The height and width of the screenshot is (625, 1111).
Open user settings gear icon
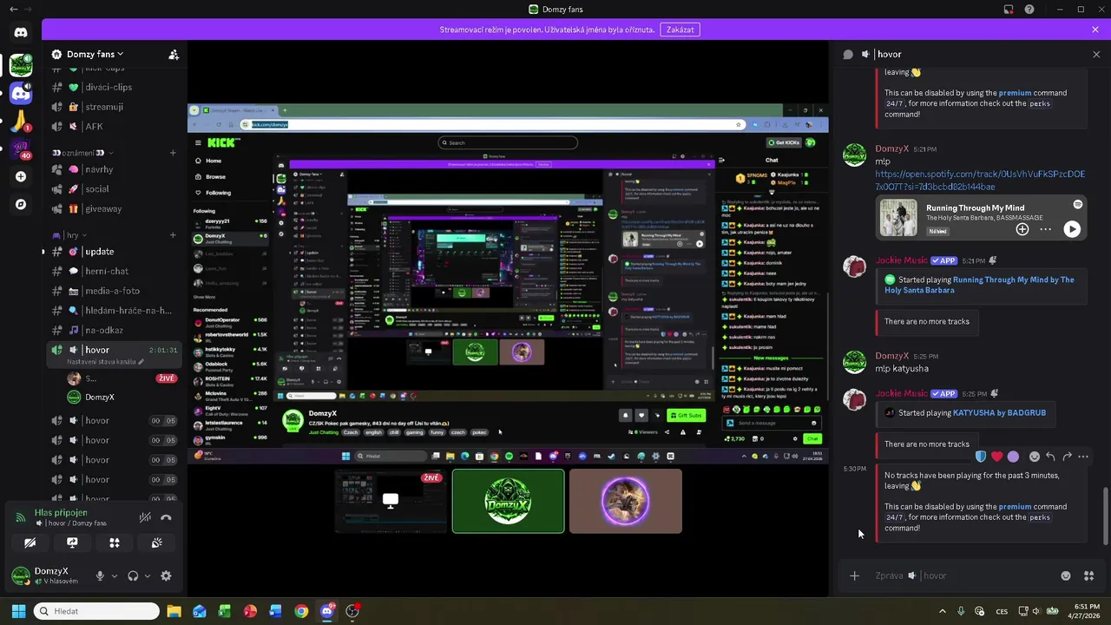click(x=166, y=576)
